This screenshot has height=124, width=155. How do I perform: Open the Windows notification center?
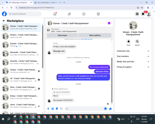click(151, 119)
